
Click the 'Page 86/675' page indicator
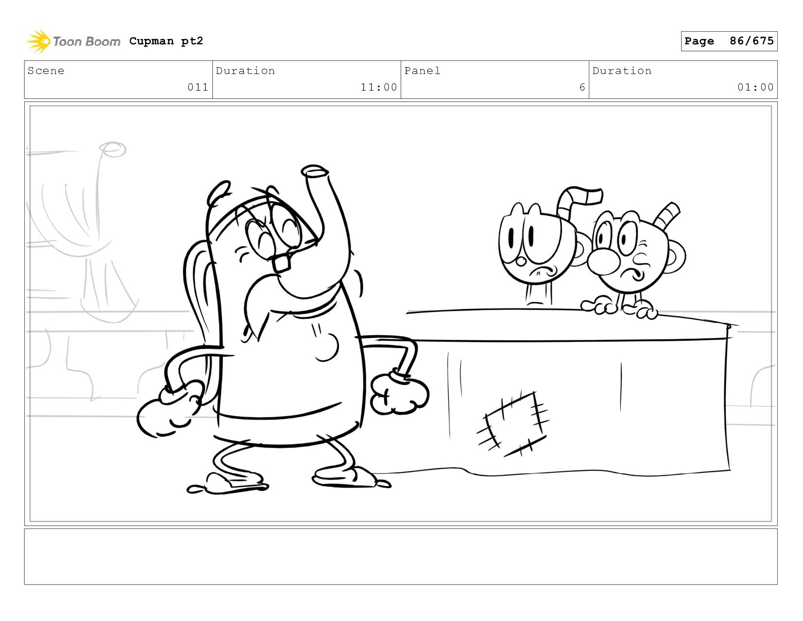point(729,41)
